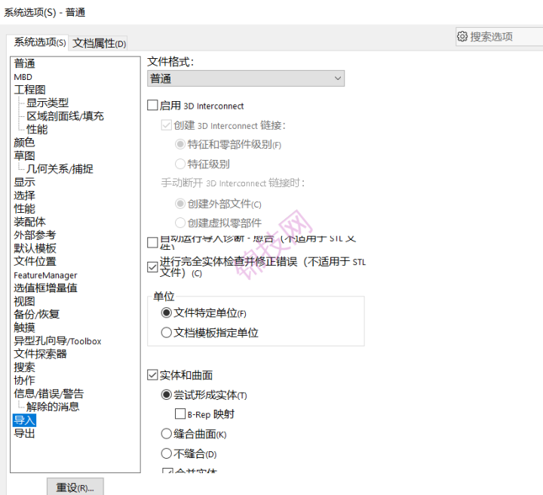Open 触摸 options
The width and height of the screenshot is (543, 495).
coord(25,327)
